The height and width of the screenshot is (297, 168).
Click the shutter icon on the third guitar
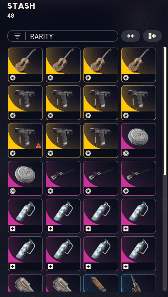click(x=88, y=78)
